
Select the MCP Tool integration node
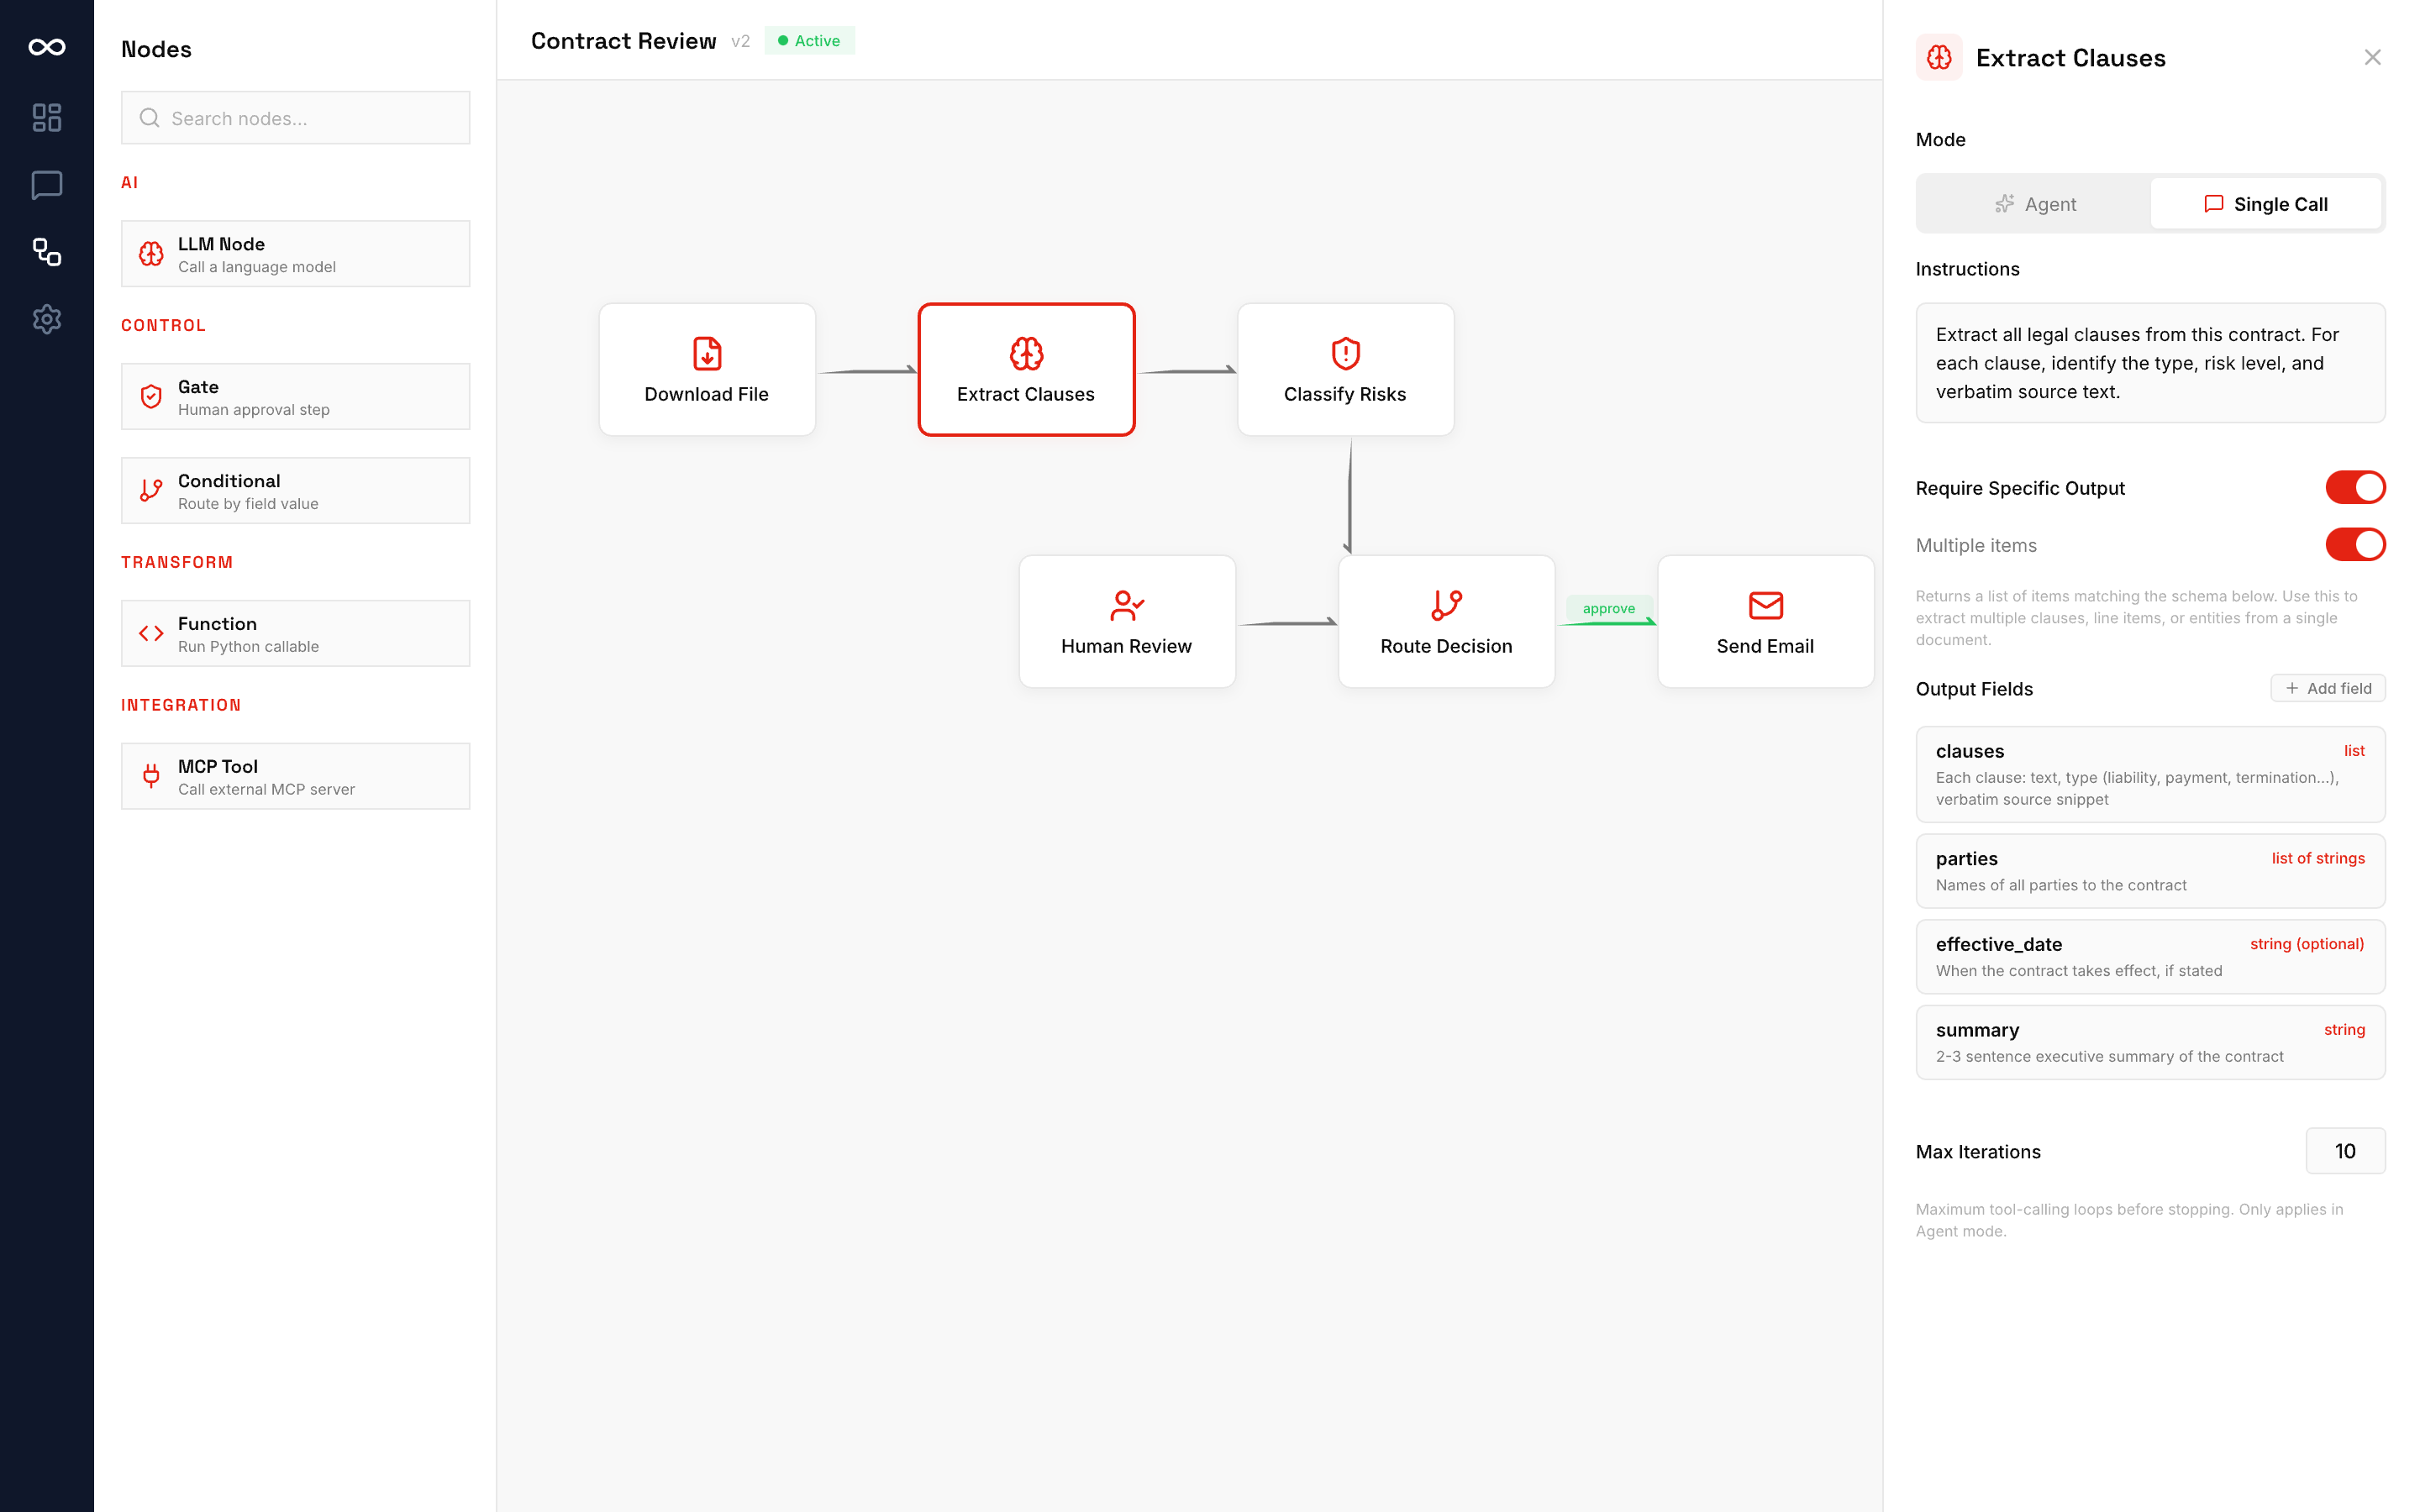pos(295,775)
